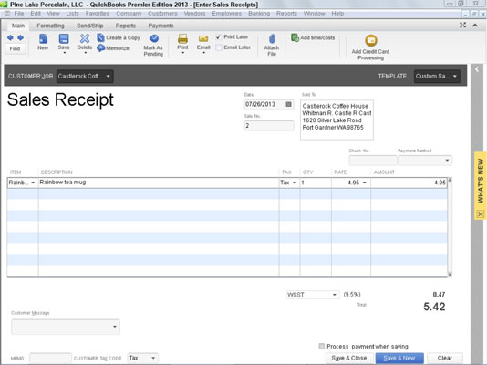
Task: Click the Clear button
Action: coord(445,358)
